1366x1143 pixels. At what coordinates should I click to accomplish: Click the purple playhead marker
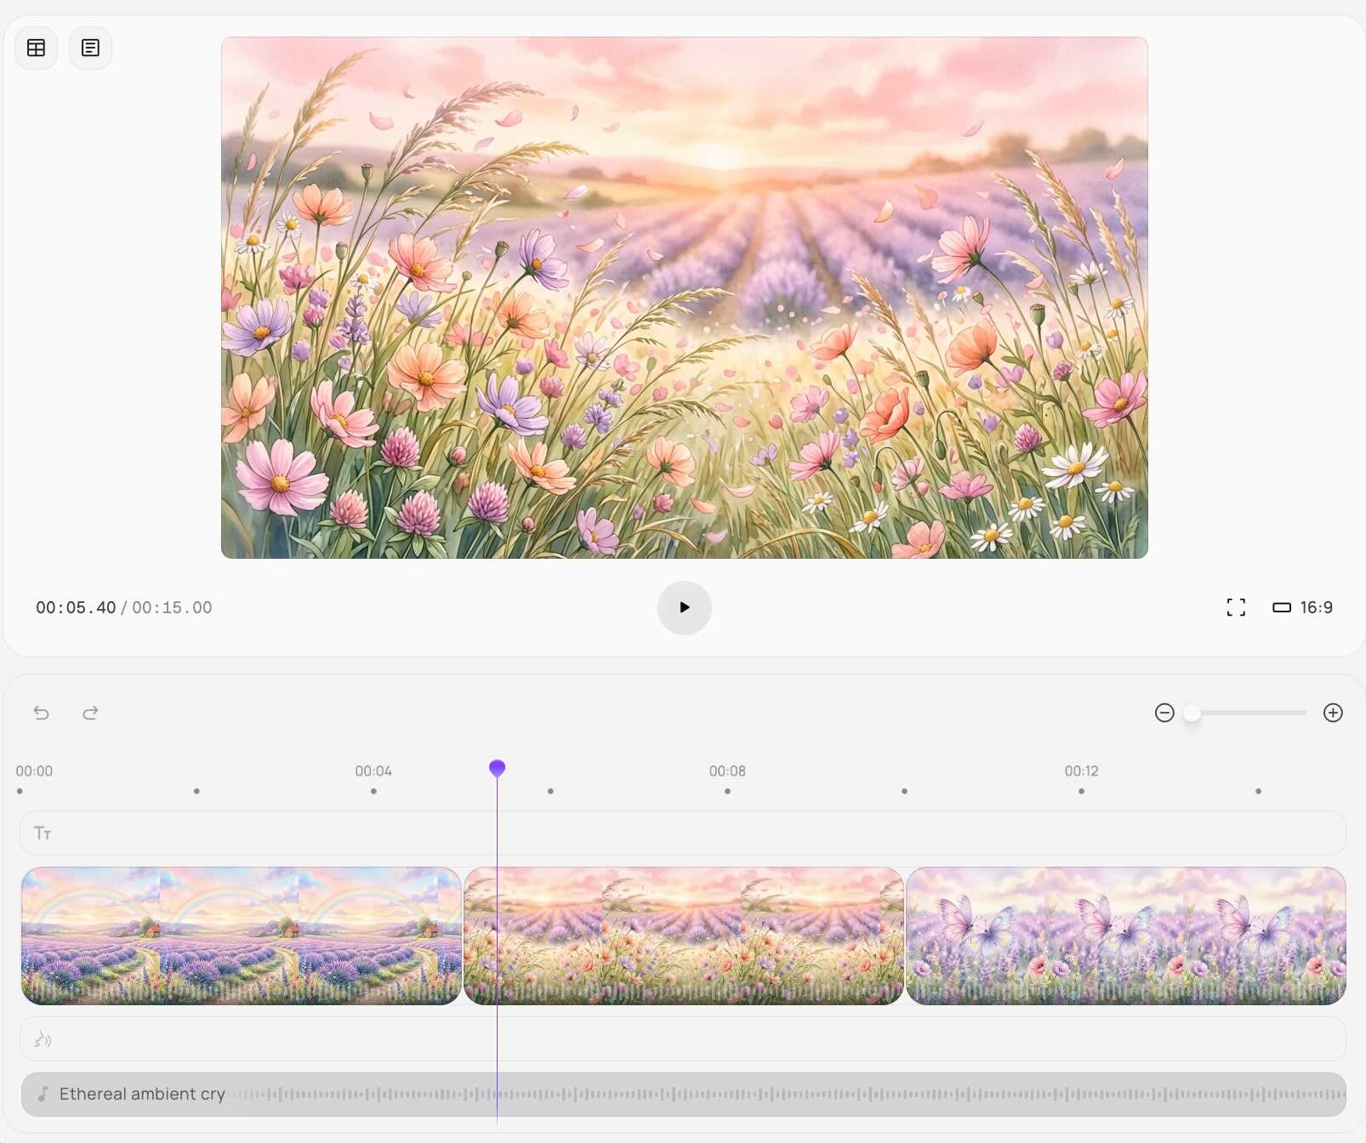click(498, 768)
